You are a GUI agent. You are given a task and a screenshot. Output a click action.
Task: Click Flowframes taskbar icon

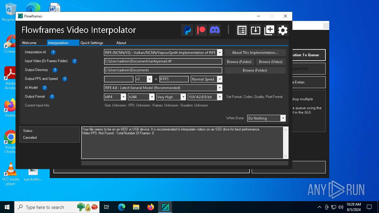click(x=165, y=207)
